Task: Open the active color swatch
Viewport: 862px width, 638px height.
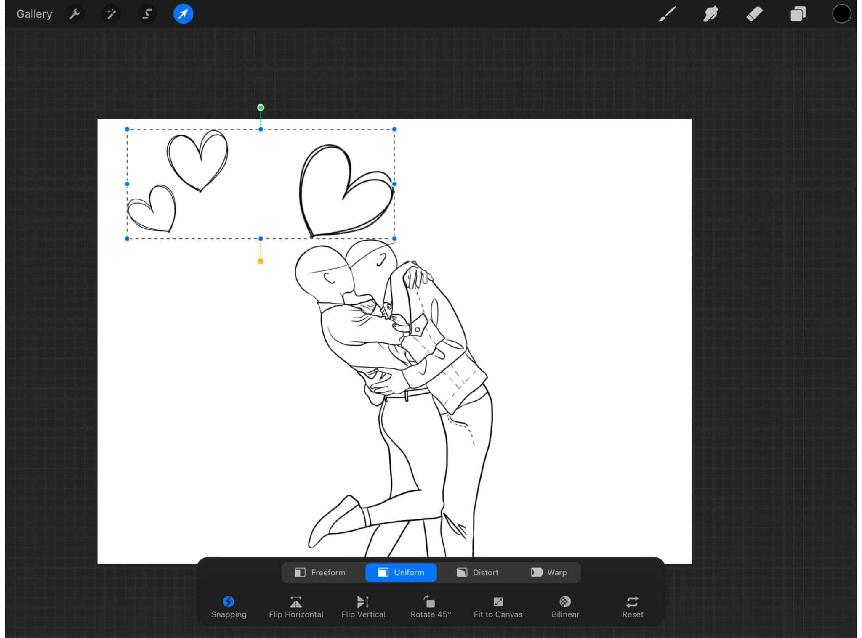Action: point(842,14)
